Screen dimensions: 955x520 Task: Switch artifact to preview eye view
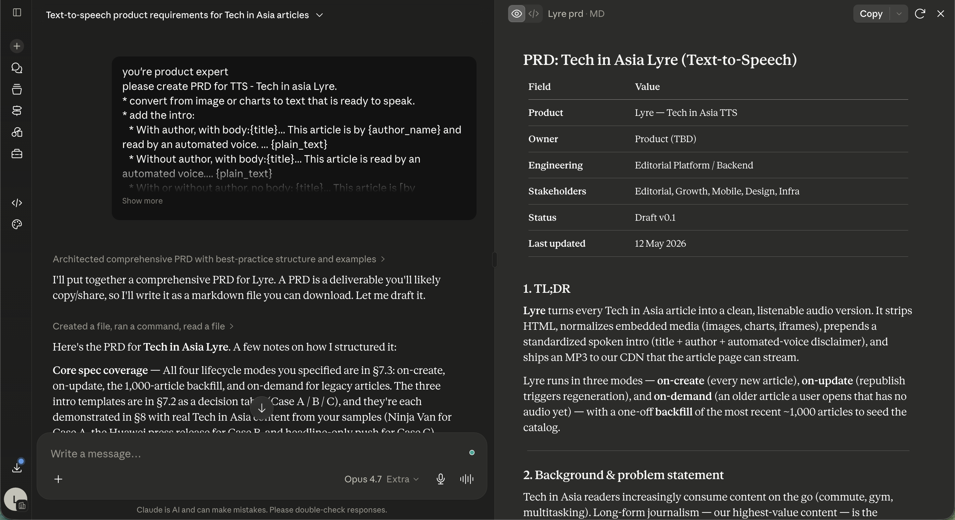tap(516, 14)
